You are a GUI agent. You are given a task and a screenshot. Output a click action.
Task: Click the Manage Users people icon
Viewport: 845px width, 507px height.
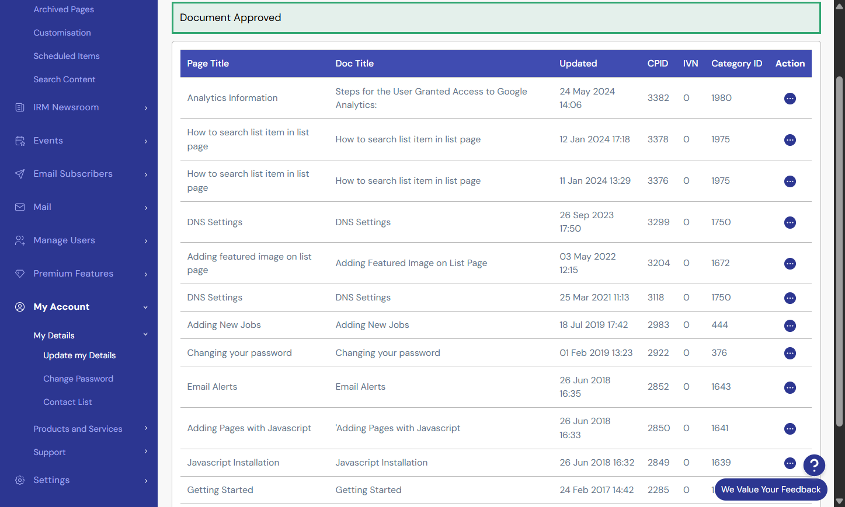click(x=20, y=240)
